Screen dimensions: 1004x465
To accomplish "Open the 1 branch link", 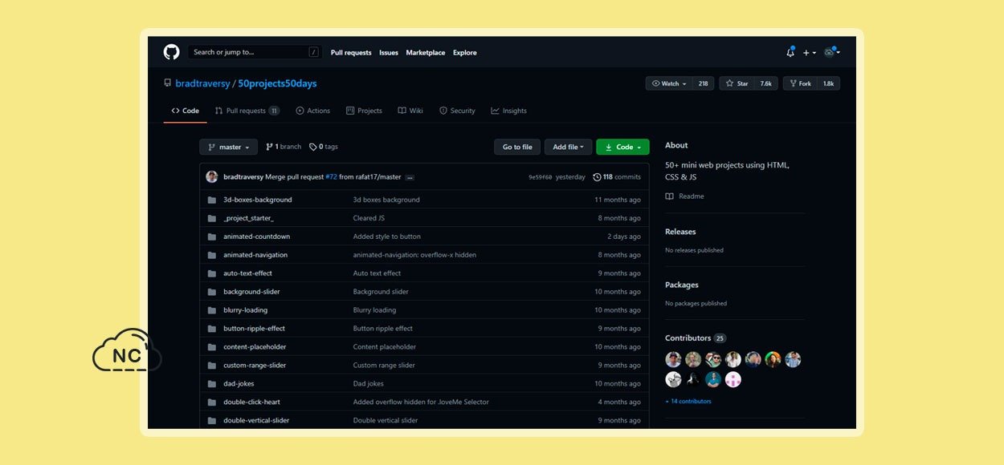I will pos(284,147).
